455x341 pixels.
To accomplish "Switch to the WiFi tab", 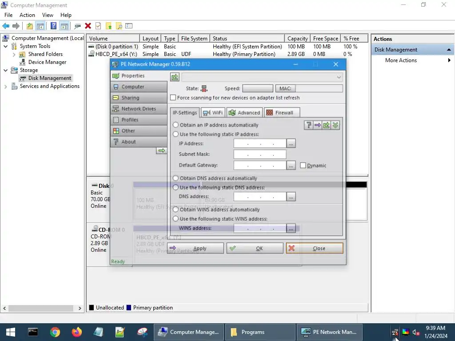I will click(213, 113).
